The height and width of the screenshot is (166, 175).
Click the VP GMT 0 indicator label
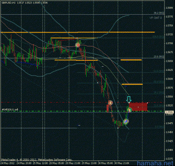[156, 18]
